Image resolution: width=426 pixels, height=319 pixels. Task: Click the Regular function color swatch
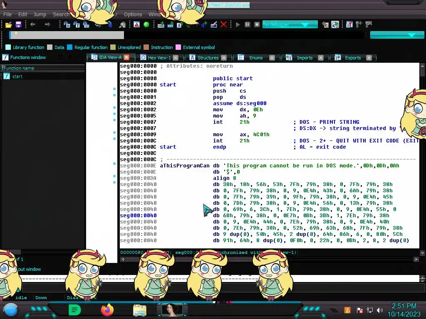tap(69, 47)
